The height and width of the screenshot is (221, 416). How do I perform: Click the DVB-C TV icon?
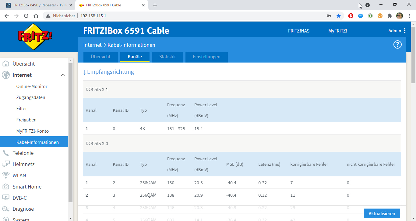coord(6,198)
